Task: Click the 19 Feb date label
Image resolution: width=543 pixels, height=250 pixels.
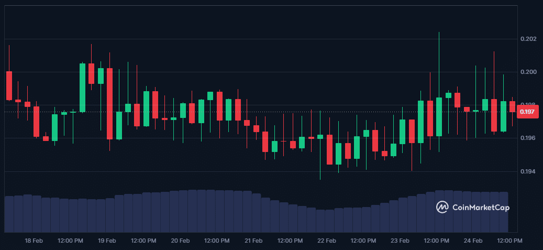Action: pos(107,241)
